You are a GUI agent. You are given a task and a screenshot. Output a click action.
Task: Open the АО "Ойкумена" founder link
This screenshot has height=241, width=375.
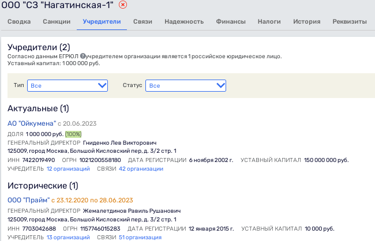click(32, 123)
